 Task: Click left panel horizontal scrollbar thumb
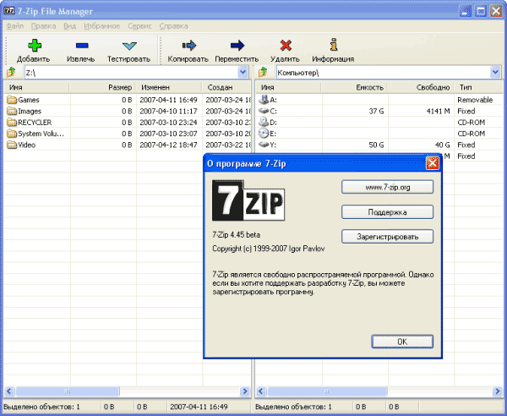68,391
